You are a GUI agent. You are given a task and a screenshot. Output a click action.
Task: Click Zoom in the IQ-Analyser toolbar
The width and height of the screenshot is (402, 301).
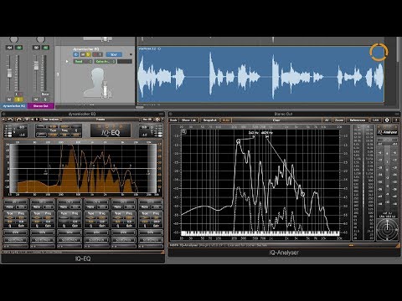(x=338, y=120)
